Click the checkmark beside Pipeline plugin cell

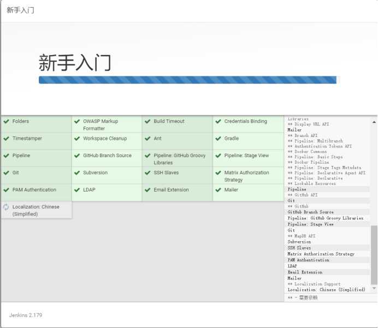(6, 156)
